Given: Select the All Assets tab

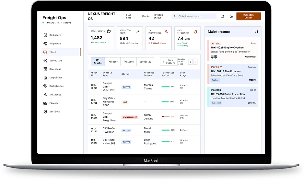Looking at the screenshot, I should [98, 62].
